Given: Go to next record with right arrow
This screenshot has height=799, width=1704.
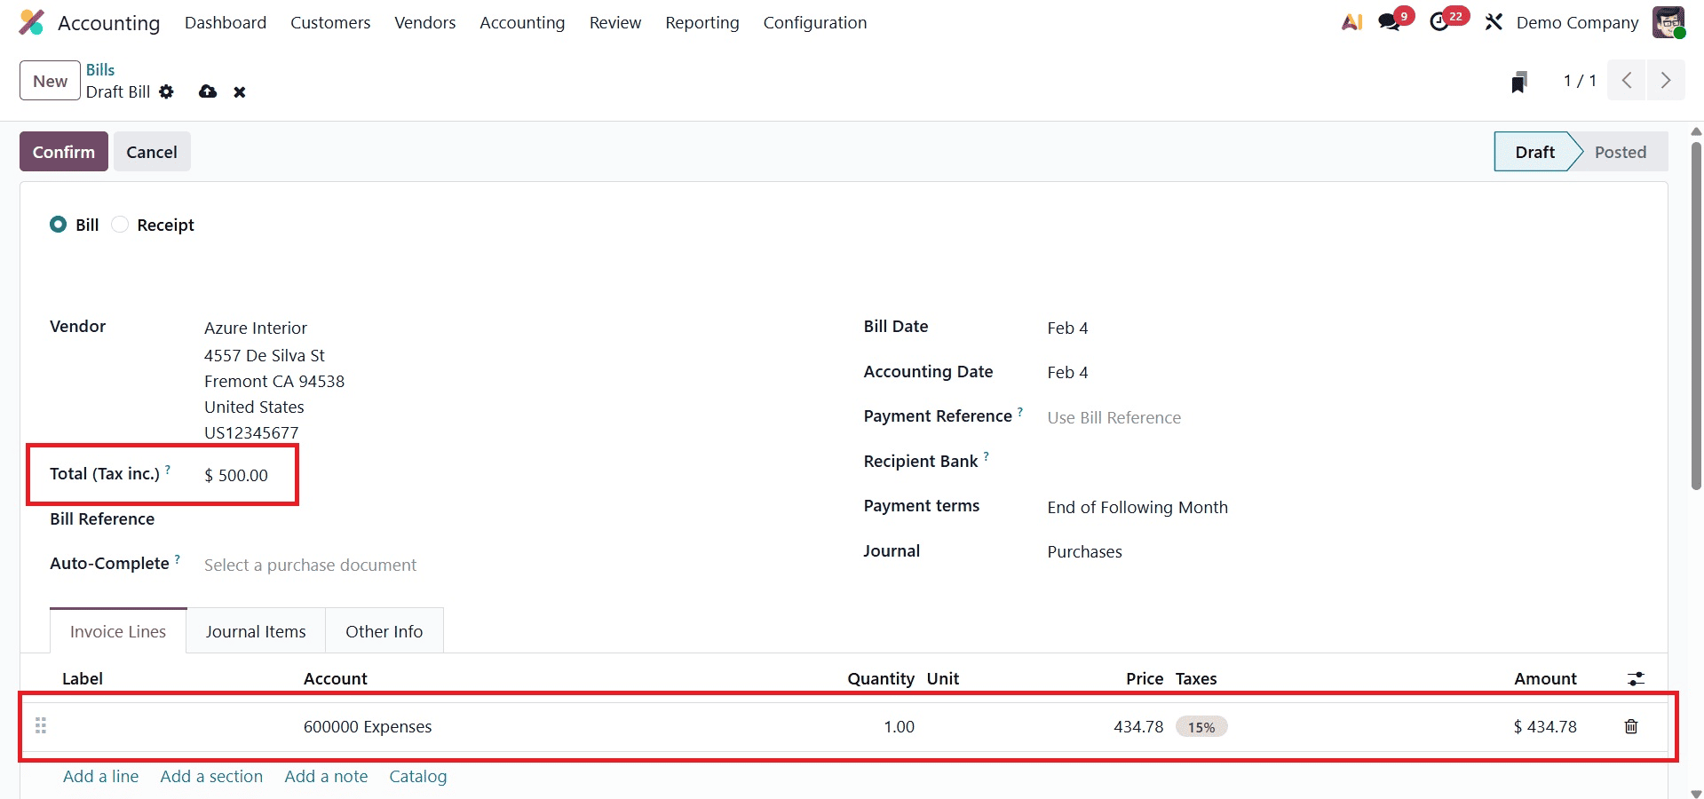Looking at the screenshot, I should (1666, 80).
